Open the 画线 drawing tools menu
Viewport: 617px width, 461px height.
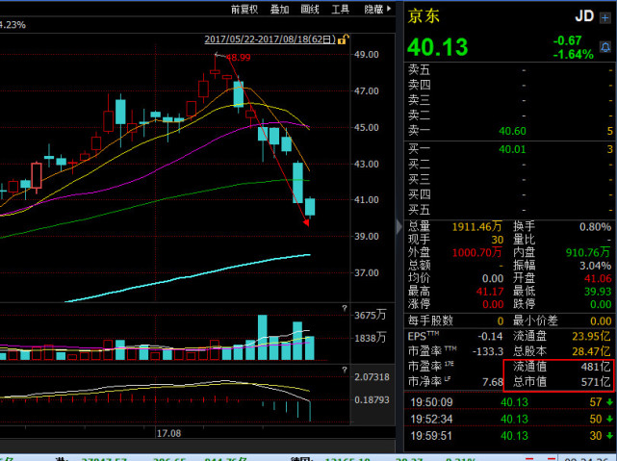pyautogui.click(x=310, y=9)
